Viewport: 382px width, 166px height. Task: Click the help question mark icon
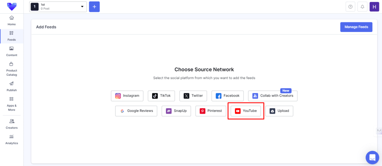click(x=350, y=7)
